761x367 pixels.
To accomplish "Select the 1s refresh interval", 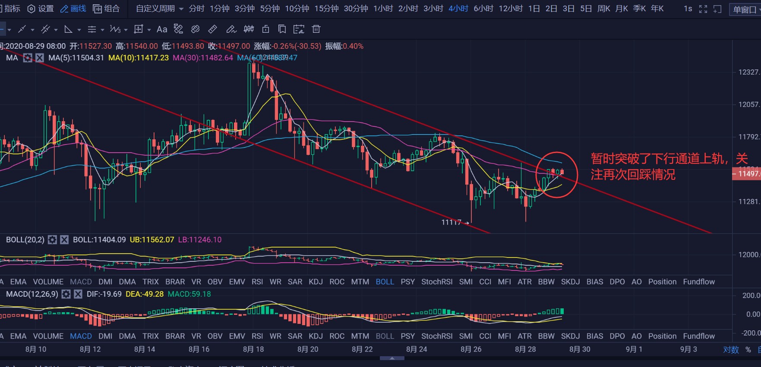I will pos(688,9).
